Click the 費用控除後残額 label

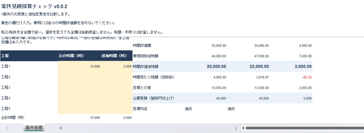click(x=145, y=56)
